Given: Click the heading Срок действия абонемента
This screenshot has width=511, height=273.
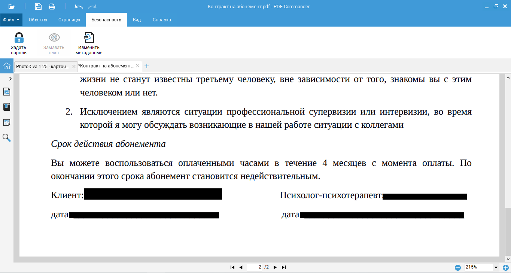Looking at the screenshot, I should [x=108, y=144].
